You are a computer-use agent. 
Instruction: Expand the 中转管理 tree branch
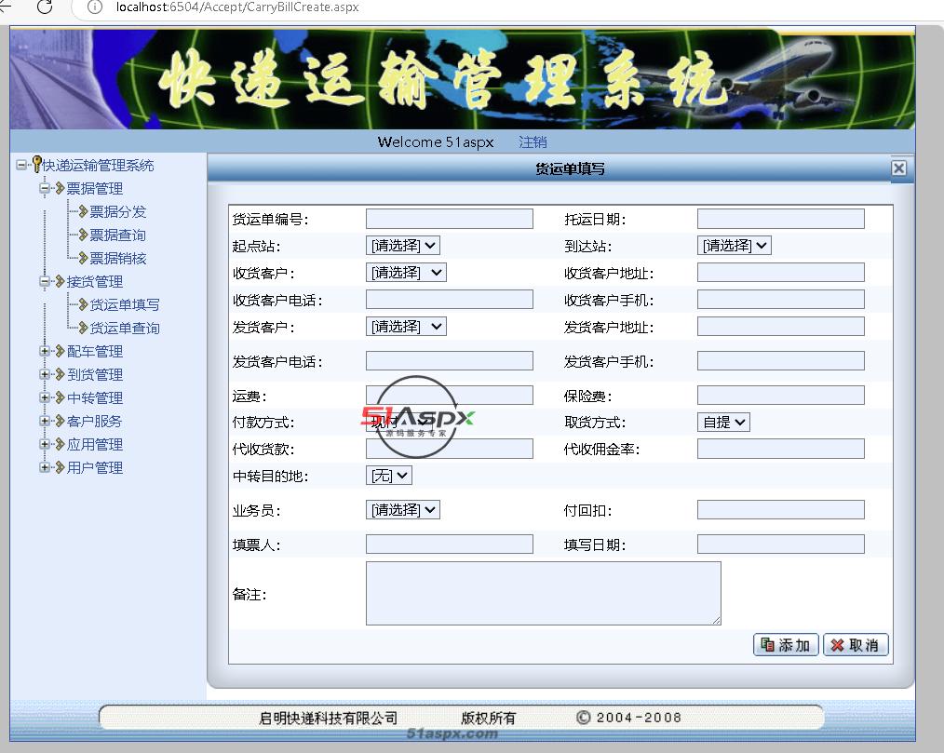click(45, 397)
